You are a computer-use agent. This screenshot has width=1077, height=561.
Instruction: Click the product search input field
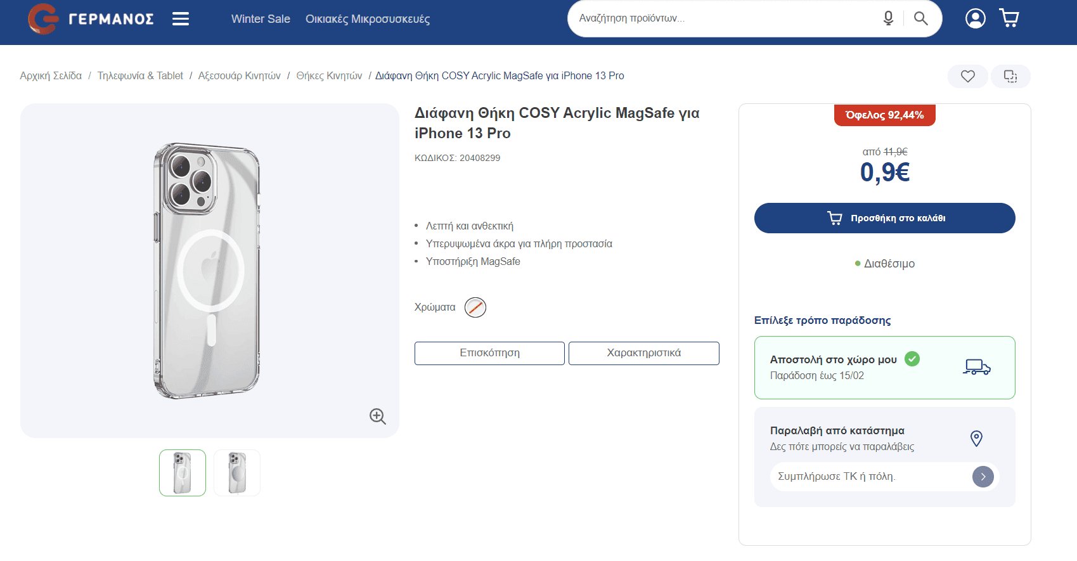[x=726, y=18]
